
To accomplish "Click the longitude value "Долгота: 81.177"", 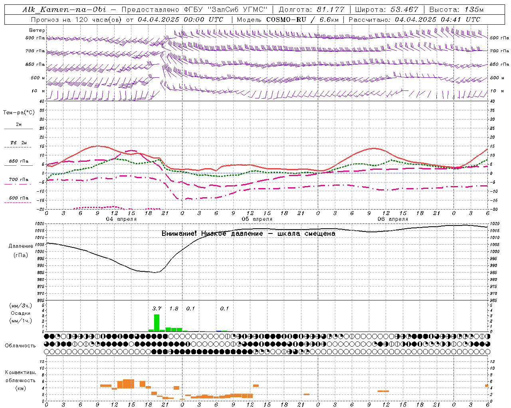I will 311,10.
